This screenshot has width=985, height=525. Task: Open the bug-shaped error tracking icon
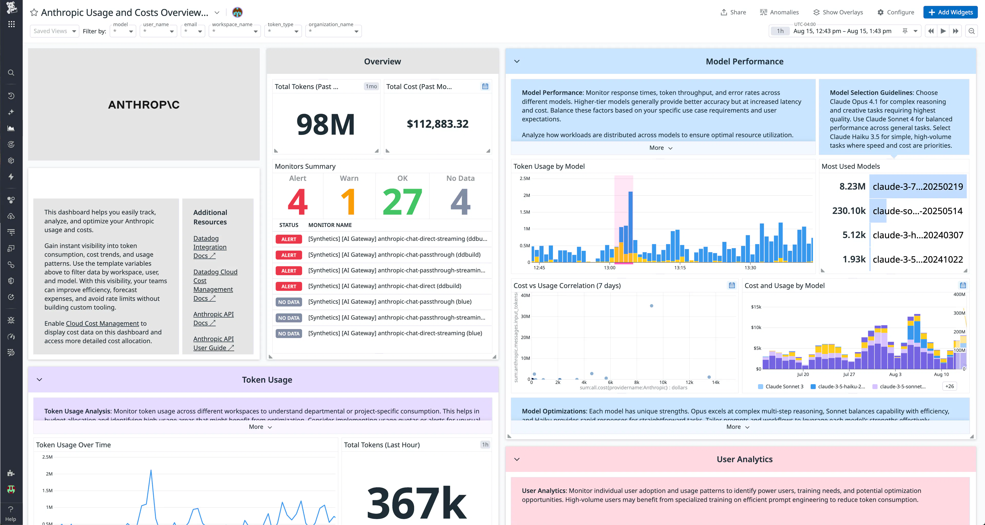pos(11,320)
